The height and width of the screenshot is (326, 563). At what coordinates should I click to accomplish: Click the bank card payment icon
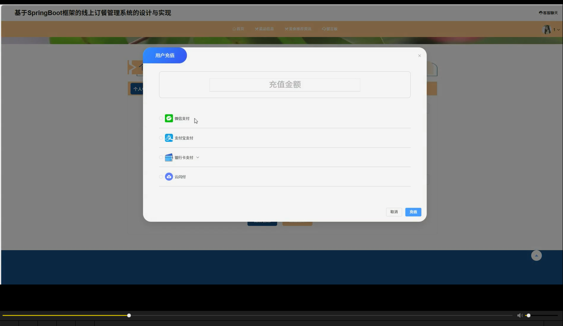169,157
